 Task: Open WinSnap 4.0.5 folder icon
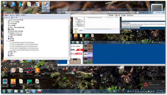37,83
